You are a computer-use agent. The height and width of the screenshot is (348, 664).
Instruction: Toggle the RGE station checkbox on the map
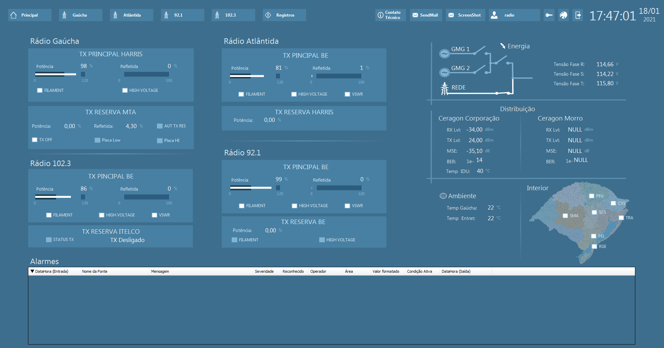coord(594,246)
